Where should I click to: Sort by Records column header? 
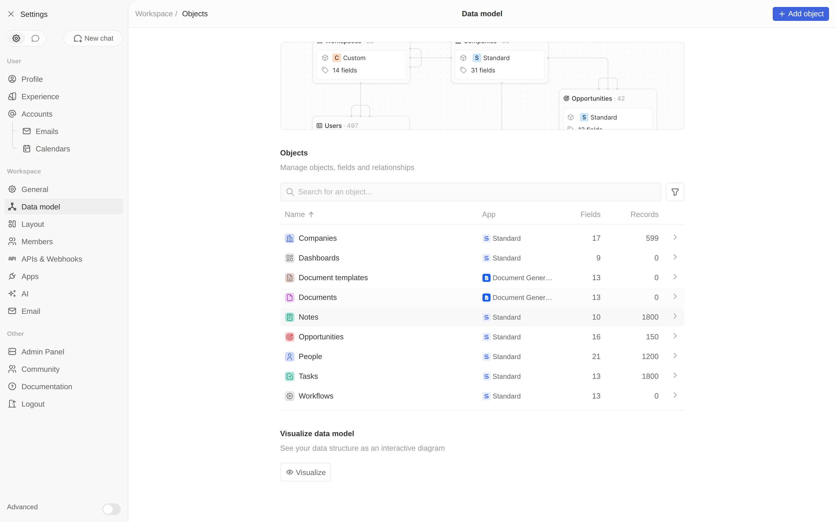(x=644, y=214)
